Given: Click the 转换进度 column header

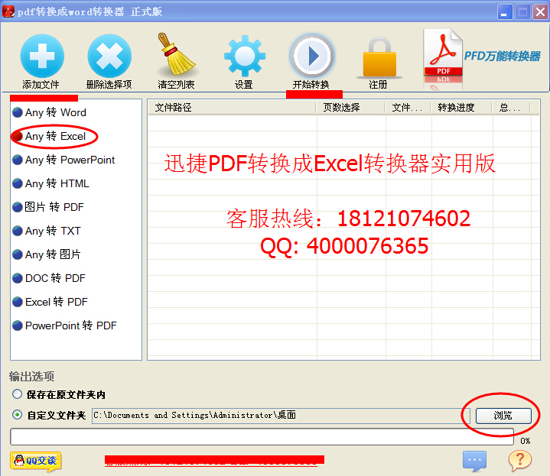Looking at the screenshot, I should click(x=461, y=108).
